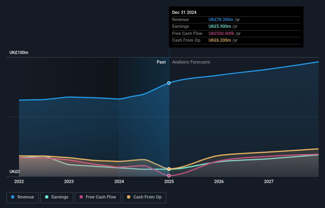
Task: Toggle the Revenue legend button
Action: 23,197
